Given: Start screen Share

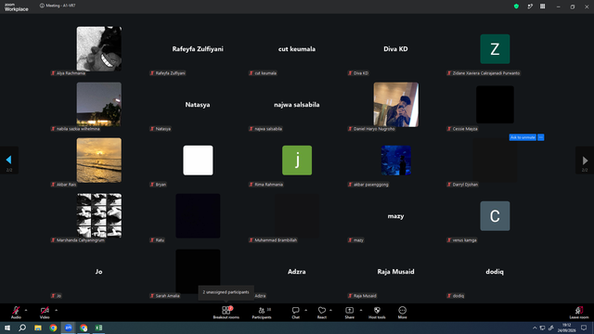Looking at the screenshot, I should pos(349,313).
